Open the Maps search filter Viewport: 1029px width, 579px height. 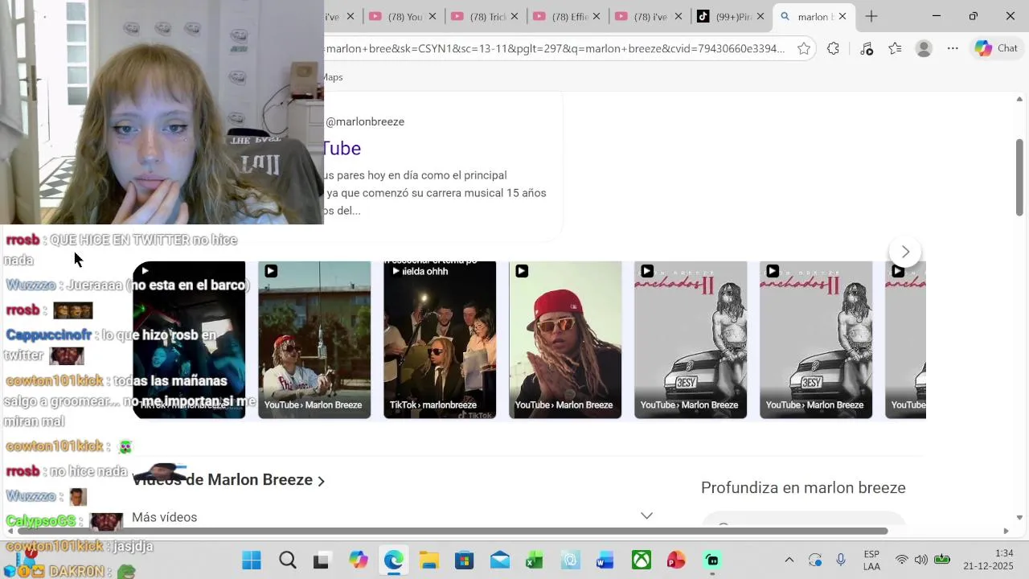click(x=333, y=77)
